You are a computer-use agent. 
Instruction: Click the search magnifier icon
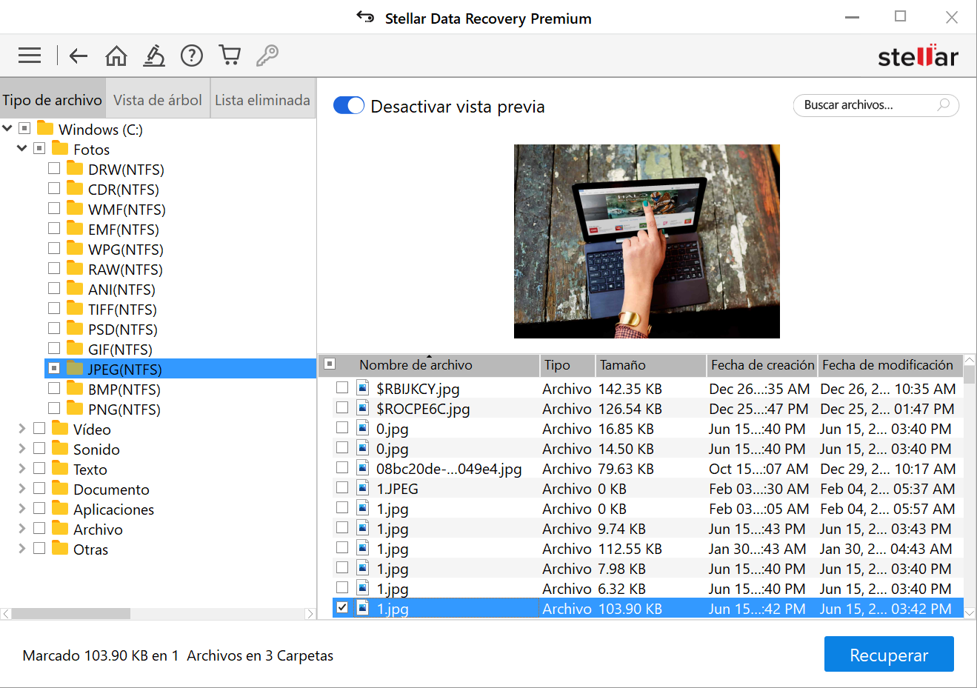pyautogui.click(x=943, y=105)
